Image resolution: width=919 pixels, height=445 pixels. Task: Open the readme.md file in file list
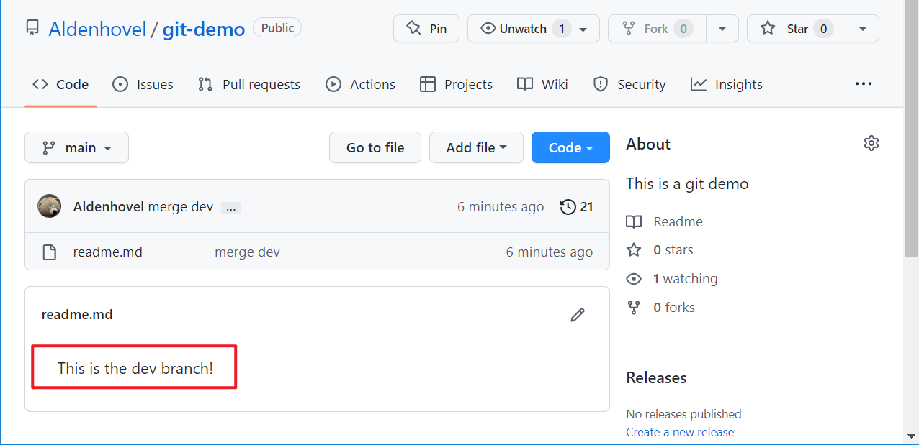point(108,252)
